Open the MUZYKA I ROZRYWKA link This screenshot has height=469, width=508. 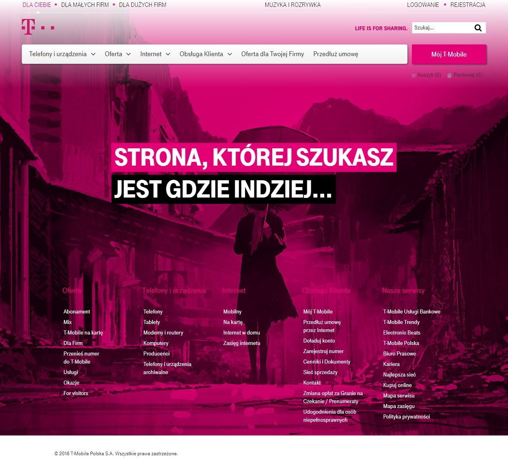point(292,5)
